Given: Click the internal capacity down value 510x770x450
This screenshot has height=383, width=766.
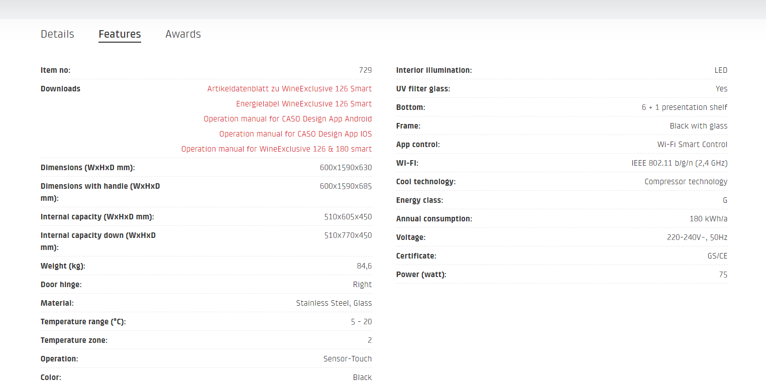Looking at the screenshot, I should coord(348,235).
